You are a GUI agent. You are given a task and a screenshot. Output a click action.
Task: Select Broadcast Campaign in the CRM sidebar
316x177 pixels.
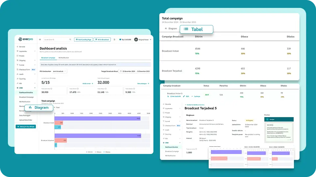click(26, 97)
